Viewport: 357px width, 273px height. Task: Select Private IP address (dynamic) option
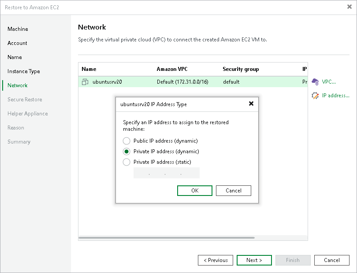point(126,151)
